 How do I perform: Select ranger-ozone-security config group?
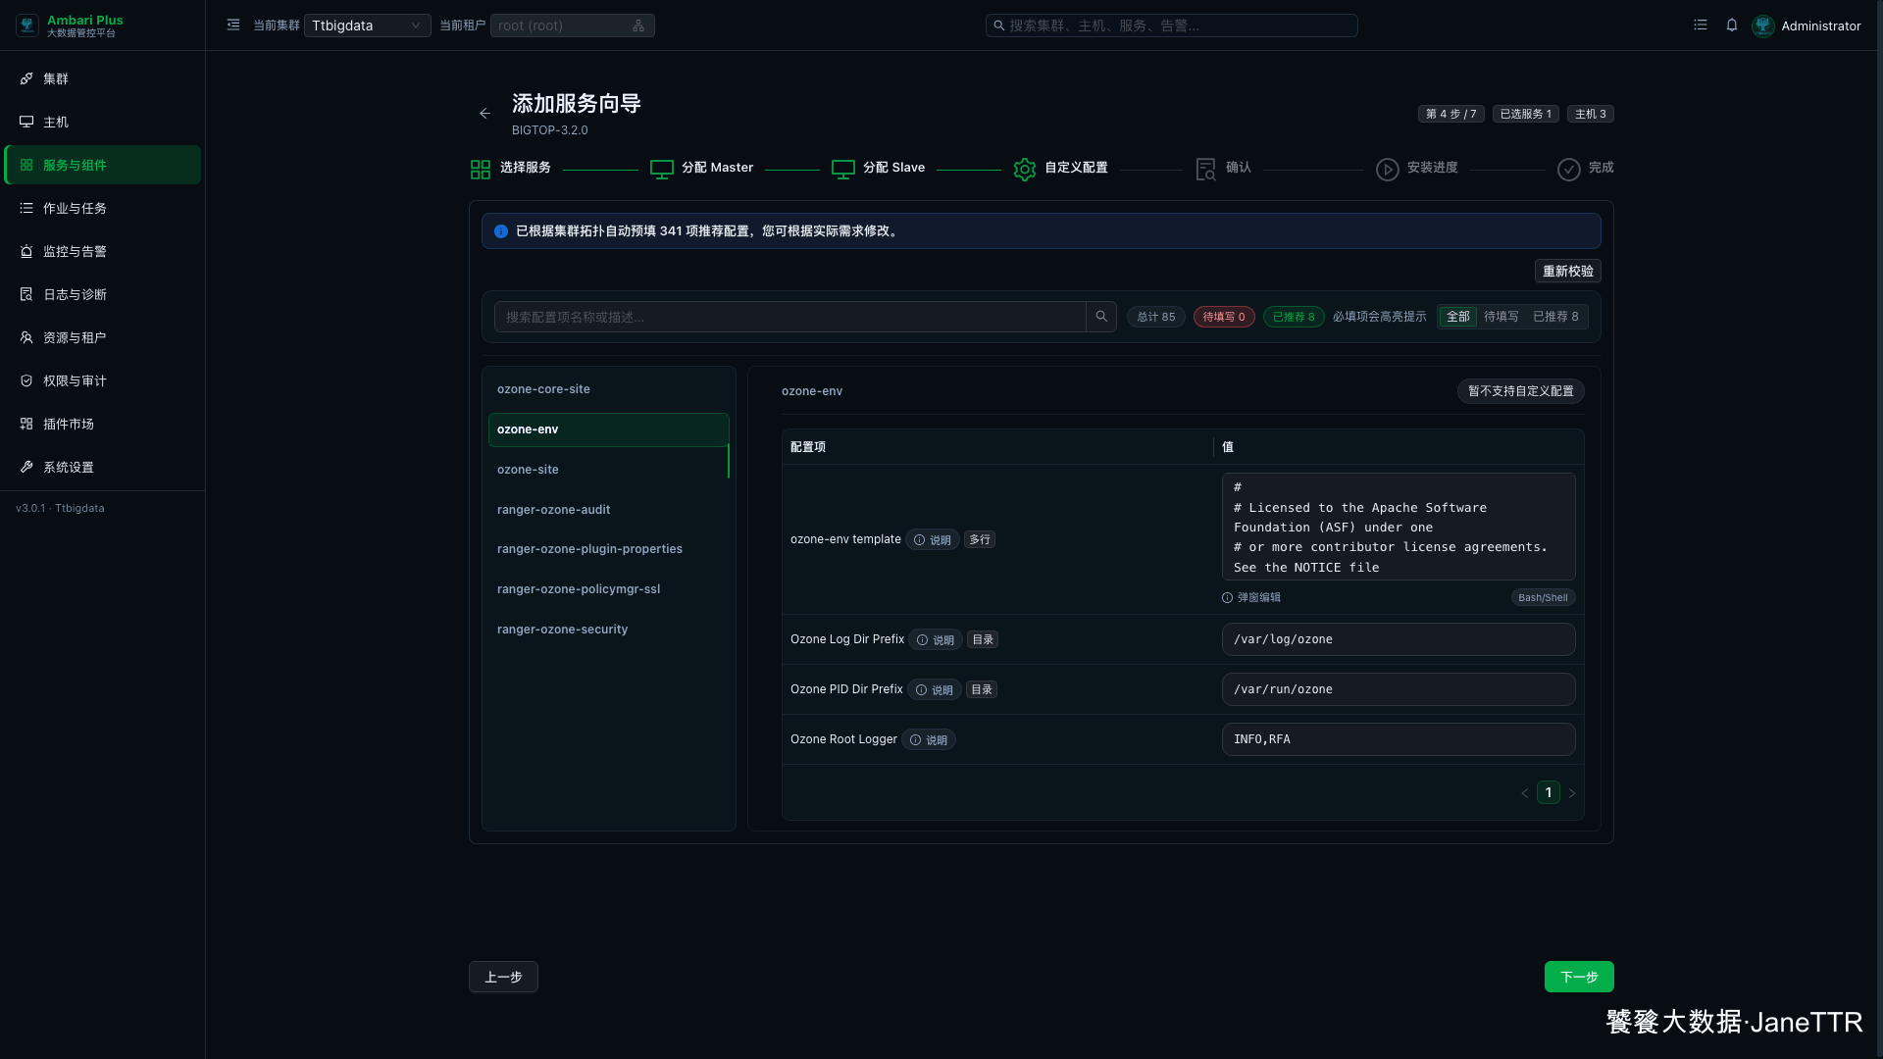pyautogui.click(x=608, y=630)
